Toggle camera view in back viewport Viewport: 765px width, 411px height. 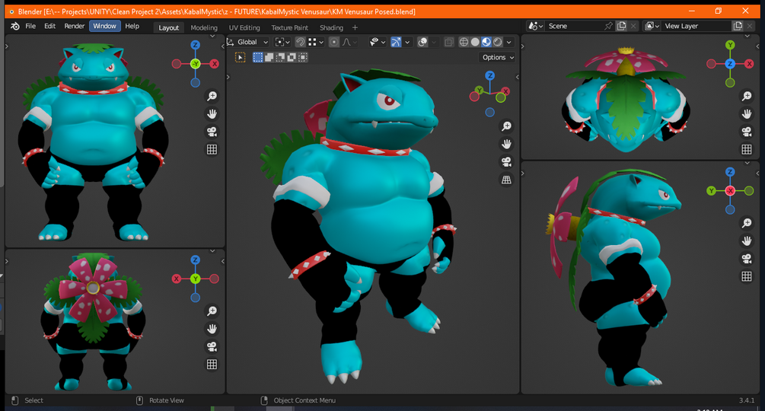pos(212,346)
